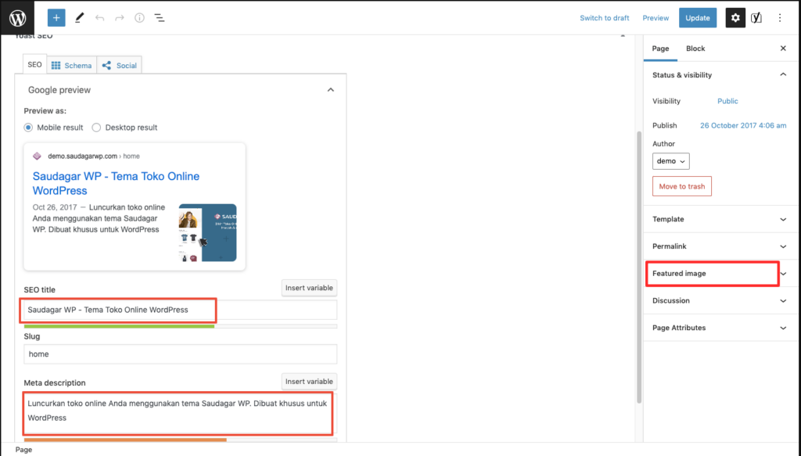Screen dimensions: 801x456
Task: Click the Page breadcrumb in footer
Action: point(23,450)
